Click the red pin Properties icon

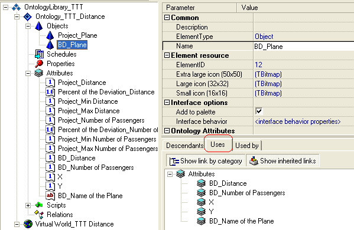[x=39, y=64]
